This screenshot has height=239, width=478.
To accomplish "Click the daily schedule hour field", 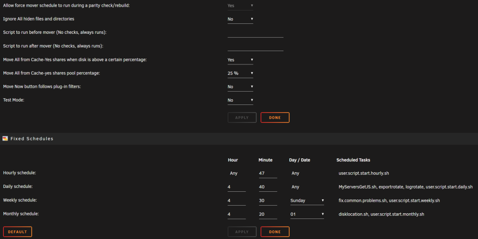I will [x=237, y=187].
